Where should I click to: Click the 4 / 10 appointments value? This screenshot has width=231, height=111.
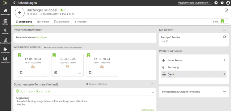pos(165,41)
